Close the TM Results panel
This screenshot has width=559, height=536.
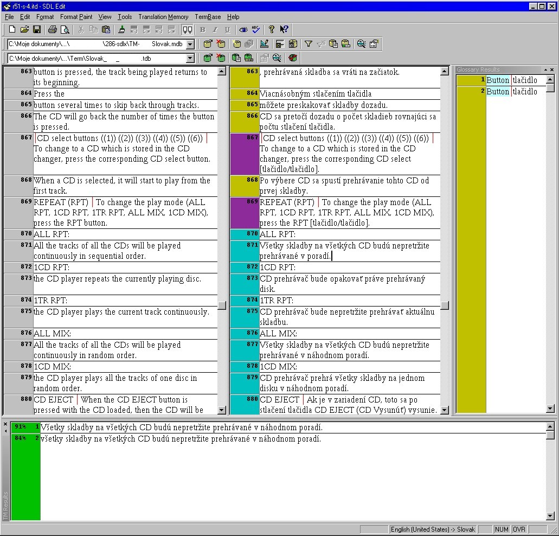pyautogui.click(x=5, y=424)
